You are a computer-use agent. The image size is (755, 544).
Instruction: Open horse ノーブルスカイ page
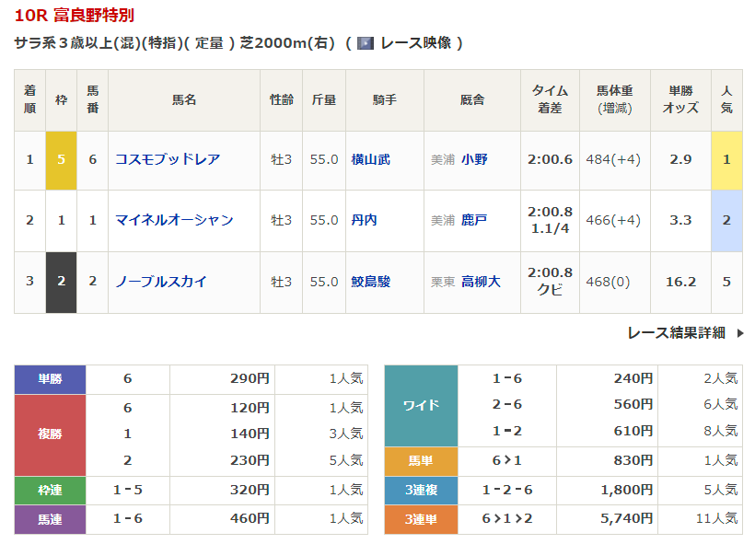(x=161, y=282)
